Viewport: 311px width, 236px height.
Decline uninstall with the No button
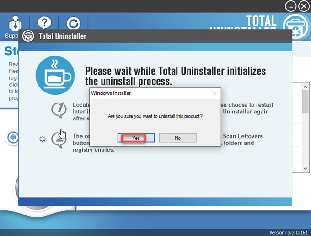[x=178, y=138]
